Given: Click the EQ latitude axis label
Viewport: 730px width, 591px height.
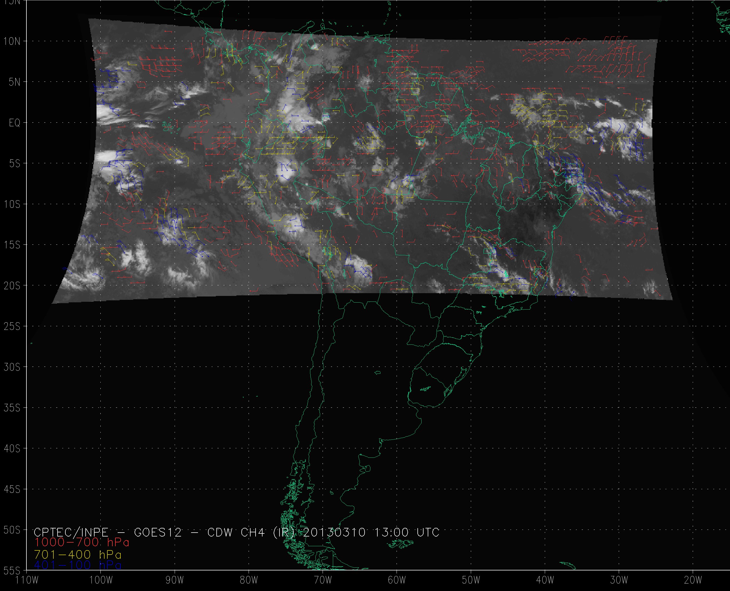Looking at the screenshot, I should pyautogui.click(x=15, y=123).
